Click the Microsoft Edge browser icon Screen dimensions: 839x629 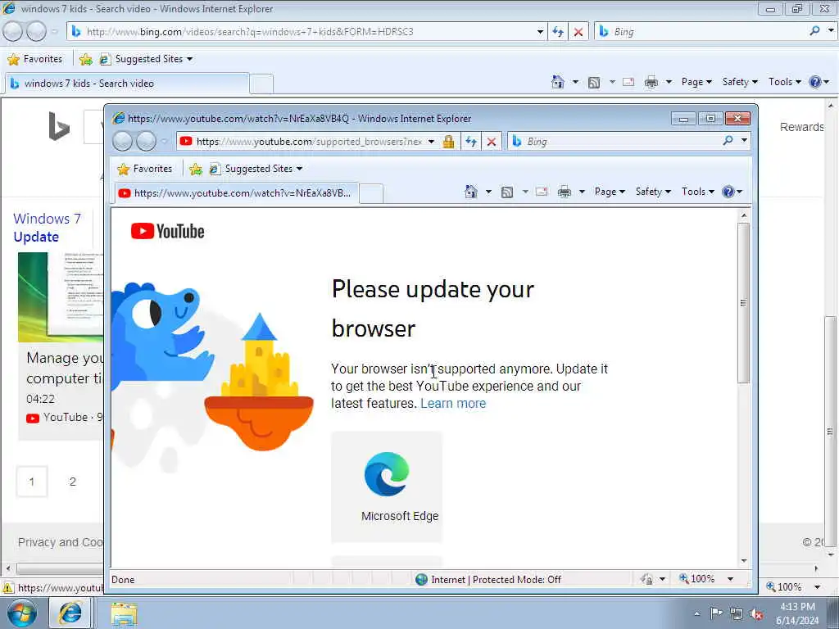click(x=387, y=474)
